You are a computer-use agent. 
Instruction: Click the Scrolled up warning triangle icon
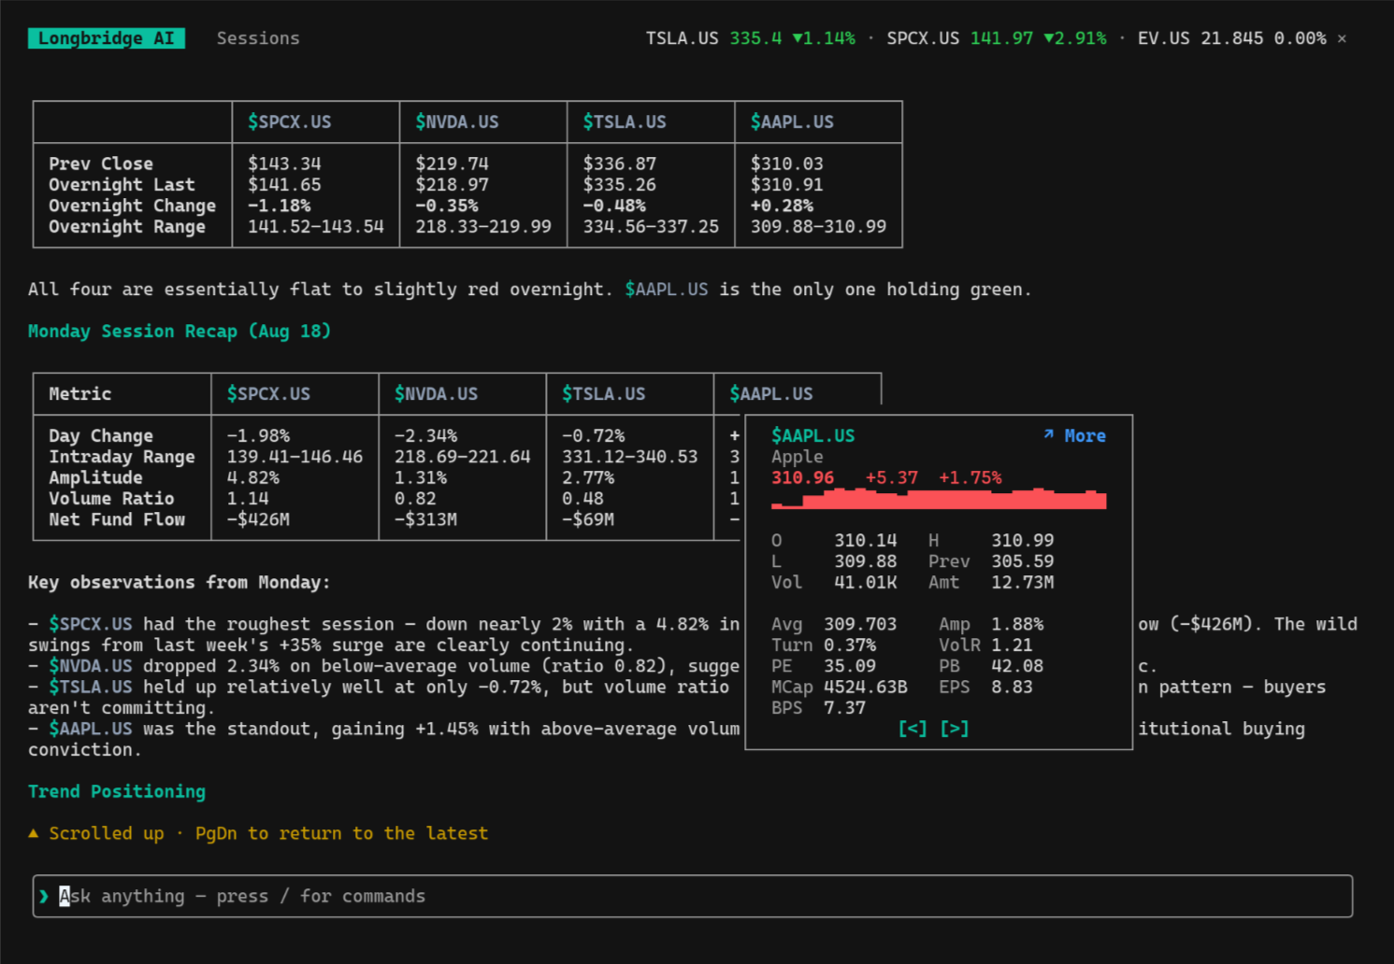pos(34,833)
